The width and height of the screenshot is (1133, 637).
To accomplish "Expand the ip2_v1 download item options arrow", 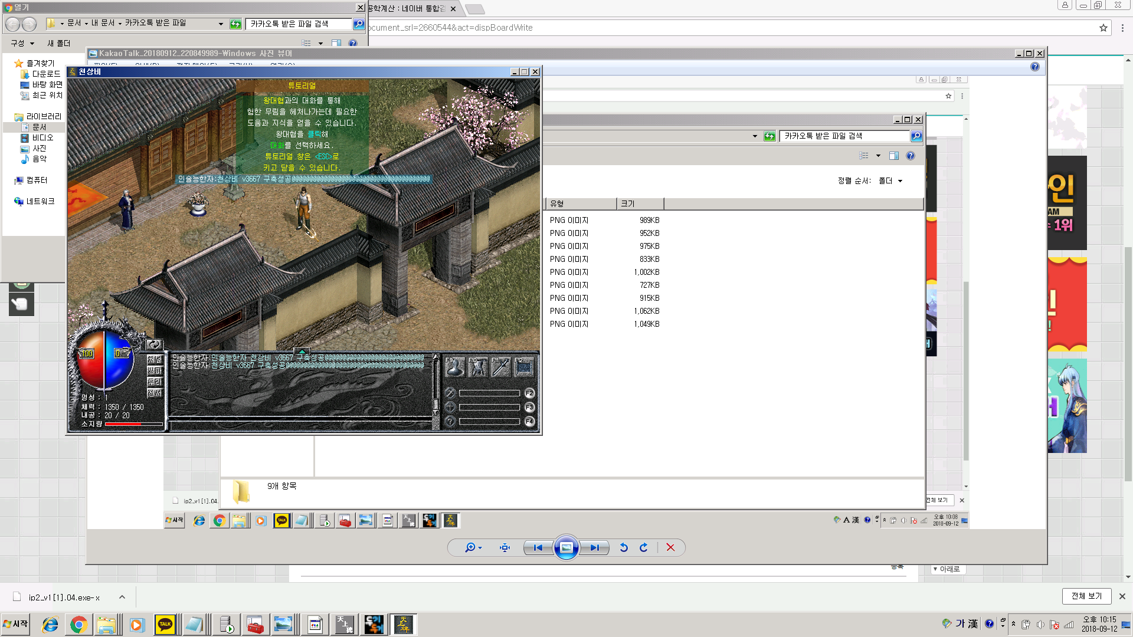I will tap(122, 597).
